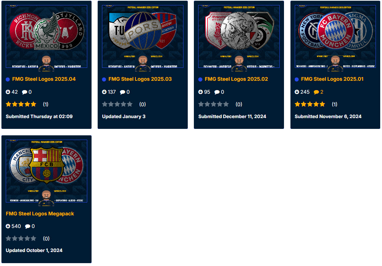Click the Bayern München Sigma Olomouc thumbnail
This screenshot has height=266, width=382.
tap(335, 36)
